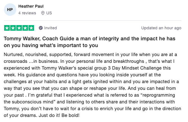Click the closing line "Just do it! Be bold!"
The image size is (188, 122).
click(x=59, y=116)
